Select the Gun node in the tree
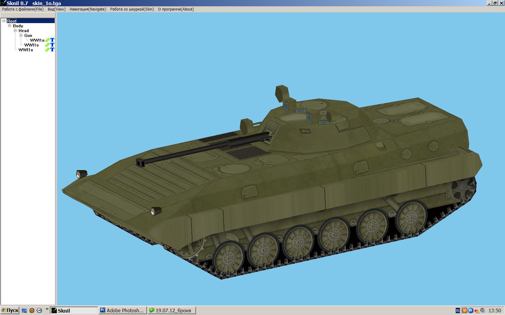The width and height of the screenshot is (505, 315). tap(28, 35)
